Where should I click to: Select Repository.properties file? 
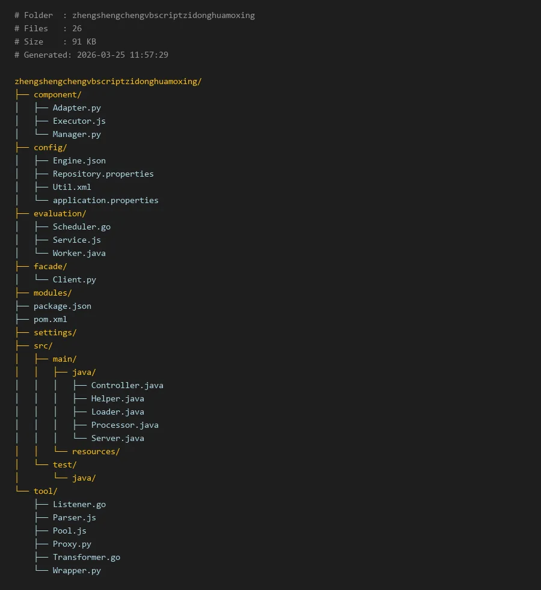(x=103, y=174)
